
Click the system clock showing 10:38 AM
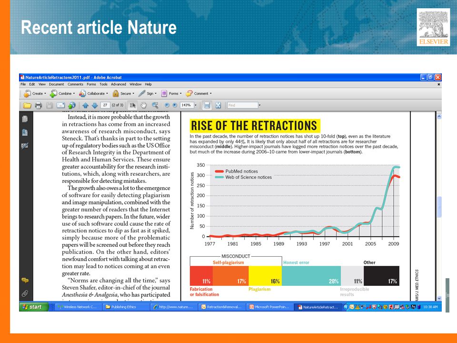click(x=430, y=307)
